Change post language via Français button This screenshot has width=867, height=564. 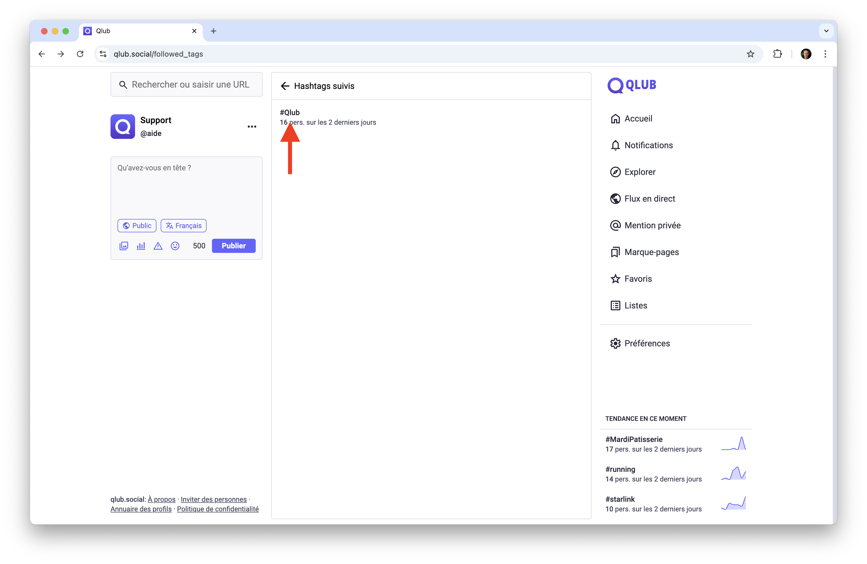tap(184, 226)
